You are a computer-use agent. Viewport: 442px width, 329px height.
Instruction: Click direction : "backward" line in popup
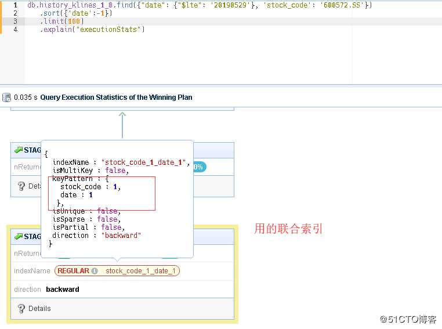pyautogui.click(x=97, y=236)
